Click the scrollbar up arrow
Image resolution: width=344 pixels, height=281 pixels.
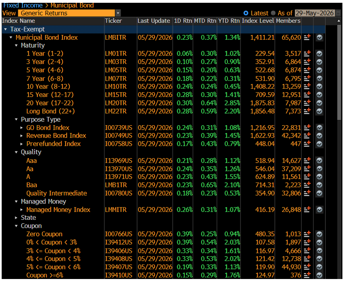tap(338, 21)
